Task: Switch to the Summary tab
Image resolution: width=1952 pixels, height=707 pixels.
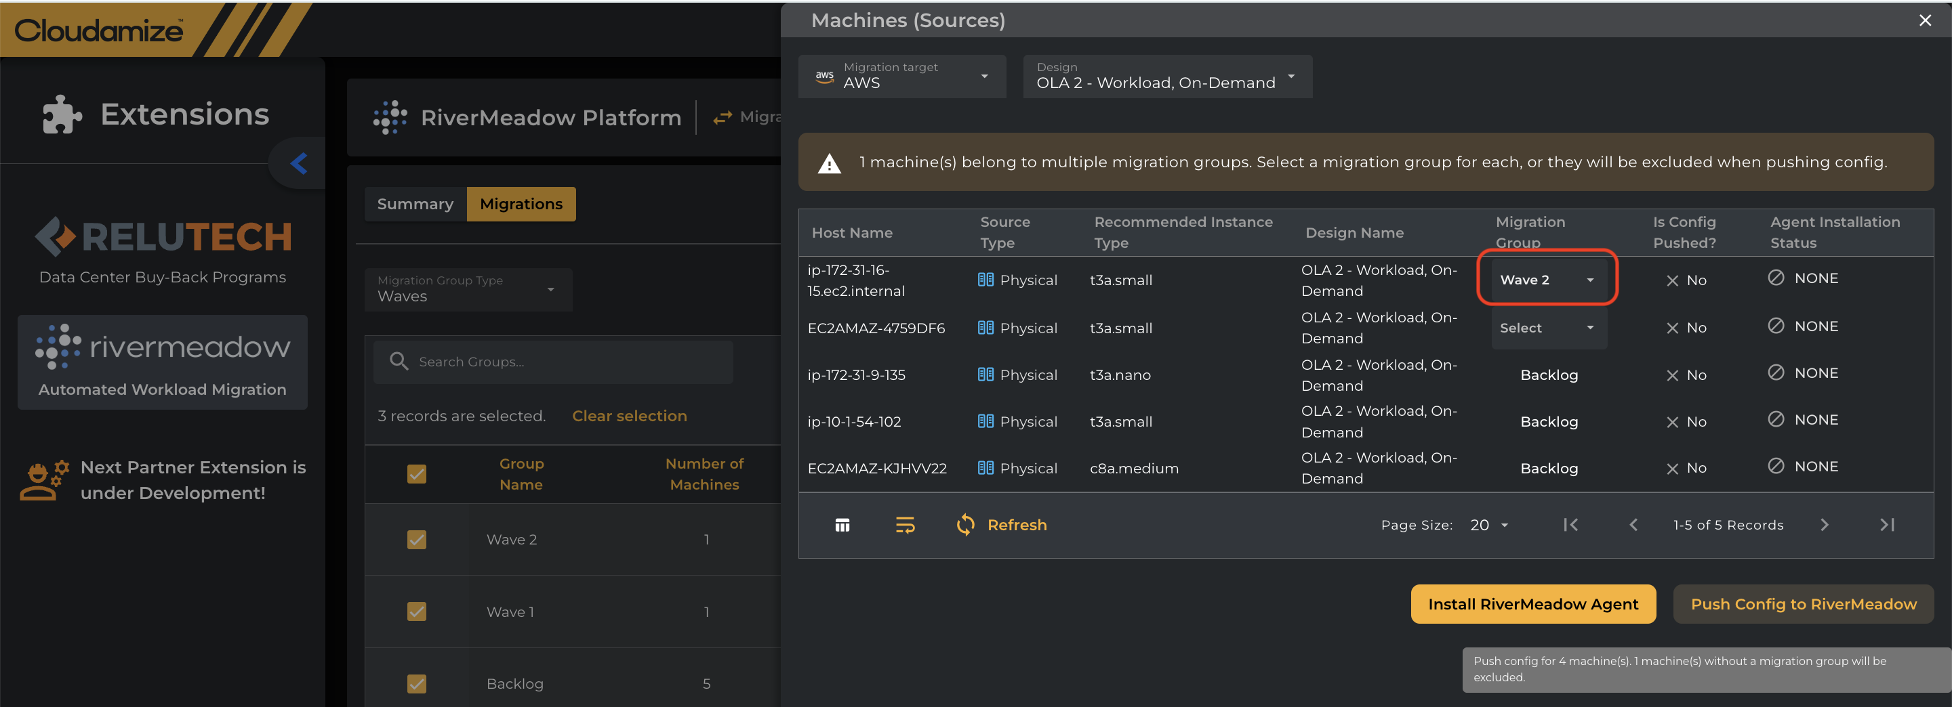Action: (x=415, y=204)
